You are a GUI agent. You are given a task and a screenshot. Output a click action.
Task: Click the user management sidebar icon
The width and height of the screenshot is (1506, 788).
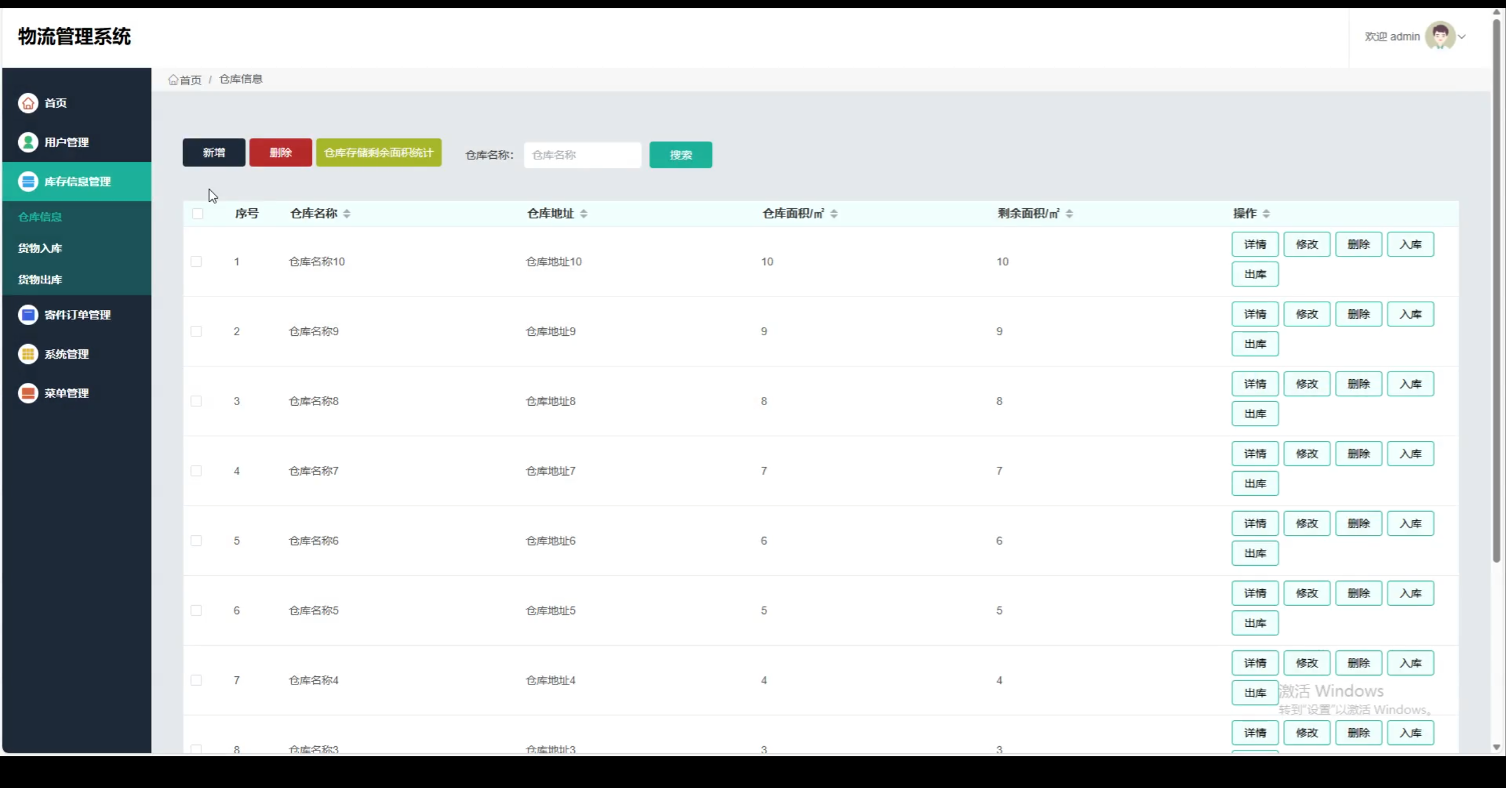point(28,142)
